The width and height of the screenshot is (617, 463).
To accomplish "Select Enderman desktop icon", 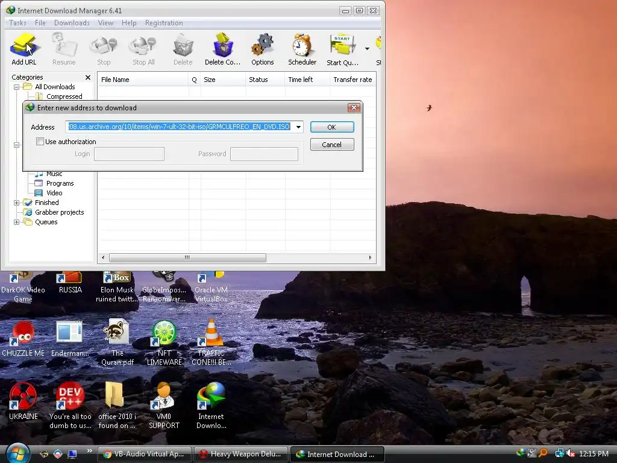I will click(70, 340).
